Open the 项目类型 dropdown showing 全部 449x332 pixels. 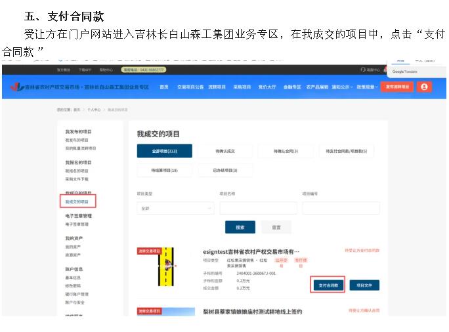[x=175, y=208]
